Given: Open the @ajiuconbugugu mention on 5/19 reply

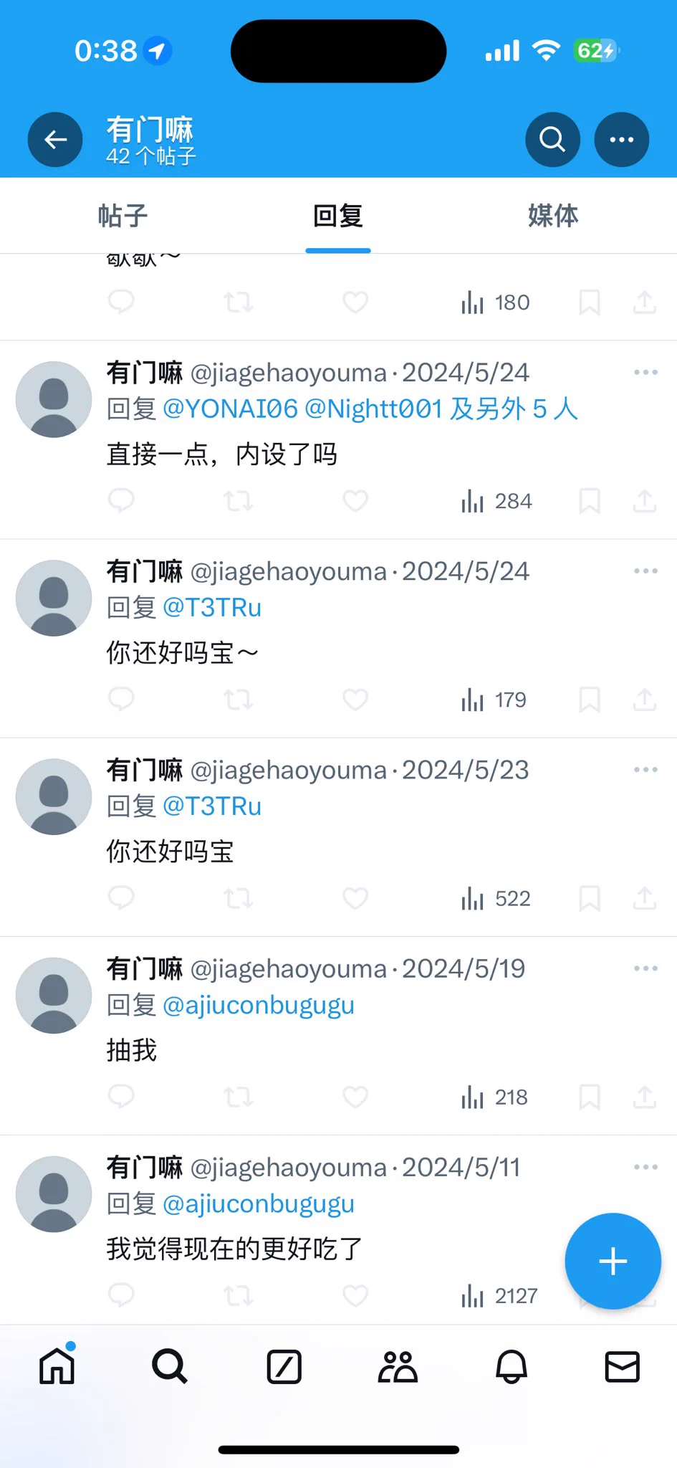Looking at the screenshot, I should click(259, 1005).
